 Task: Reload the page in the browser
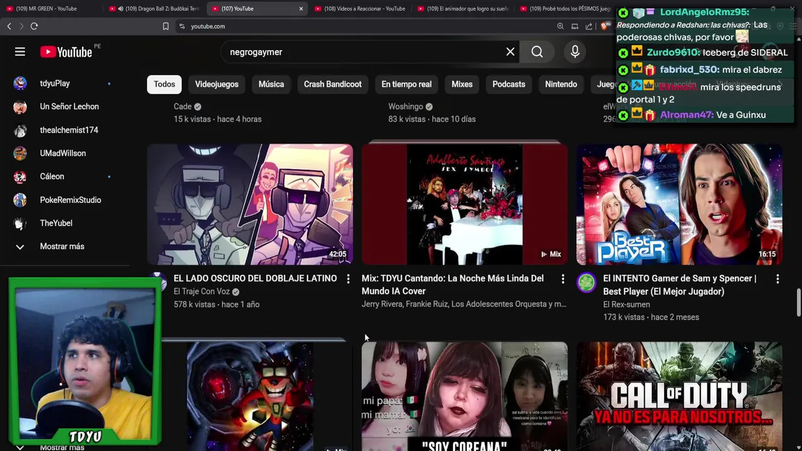[34, 26]
